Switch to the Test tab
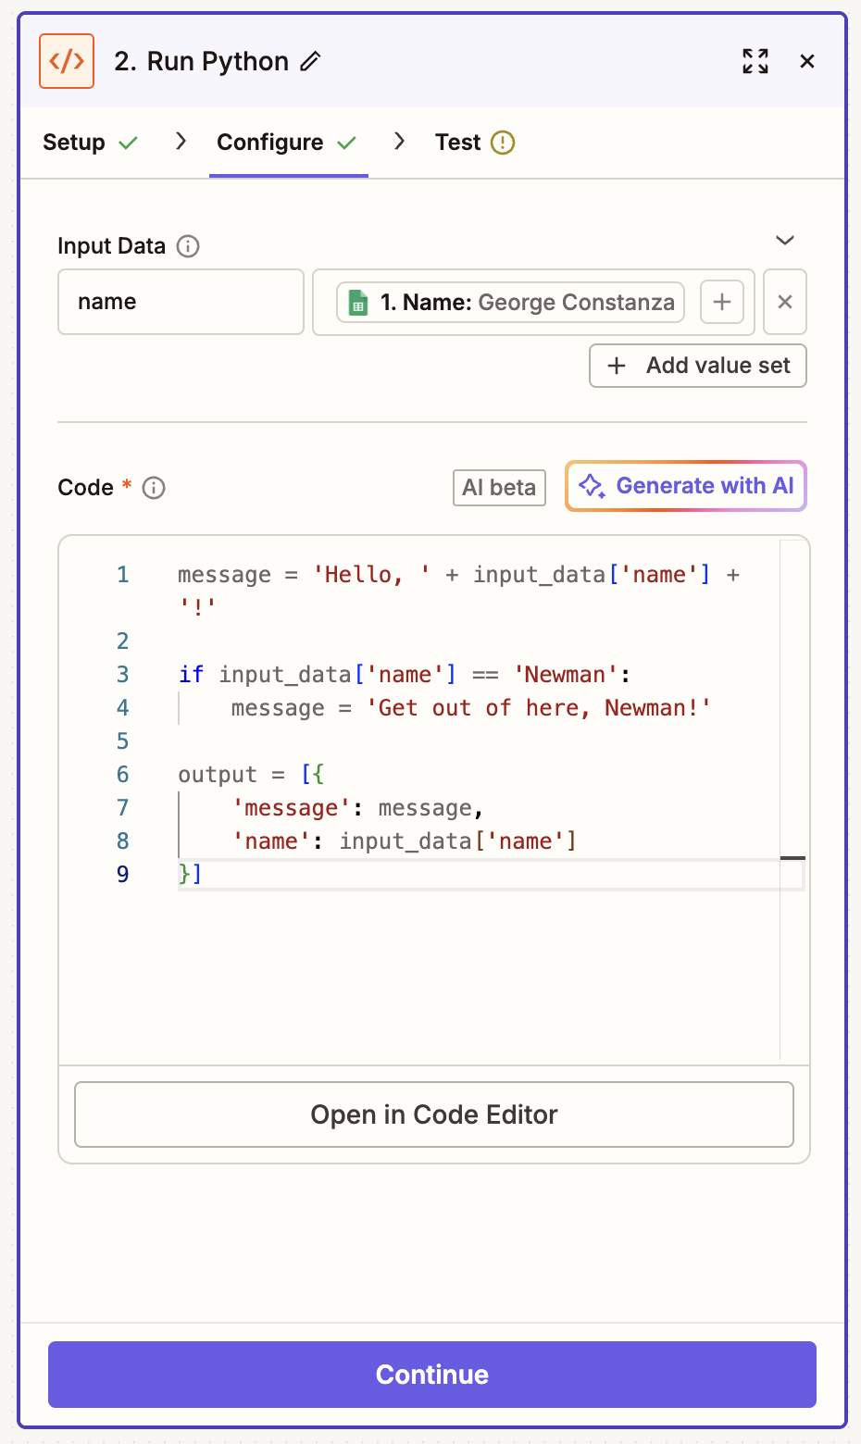Viewport: 861px width, 1444px height. 459,143
